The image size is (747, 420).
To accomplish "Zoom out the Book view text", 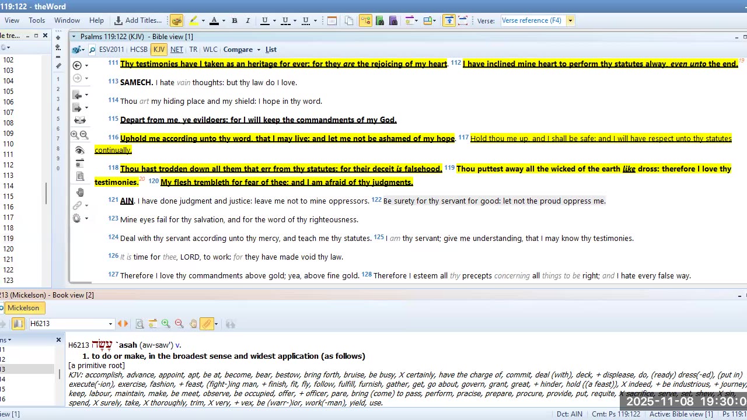I will 179,324.
